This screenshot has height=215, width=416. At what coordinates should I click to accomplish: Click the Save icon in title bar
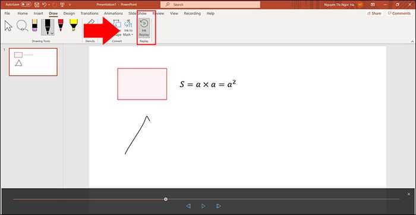pos(37,5)
